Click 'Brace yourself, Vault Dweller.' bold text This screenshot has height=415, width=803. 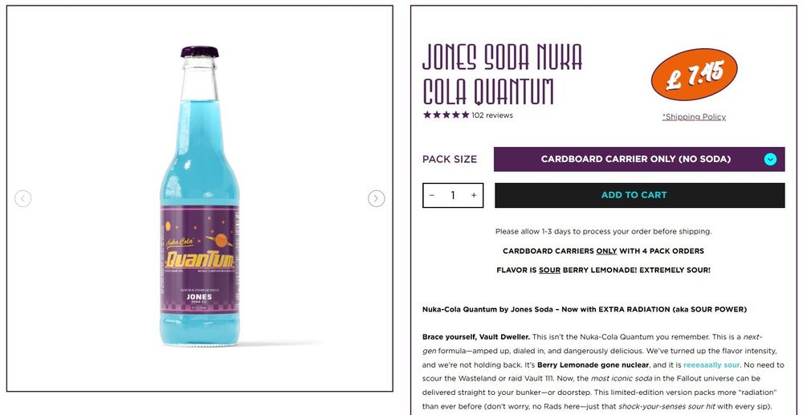click(475, 337)
